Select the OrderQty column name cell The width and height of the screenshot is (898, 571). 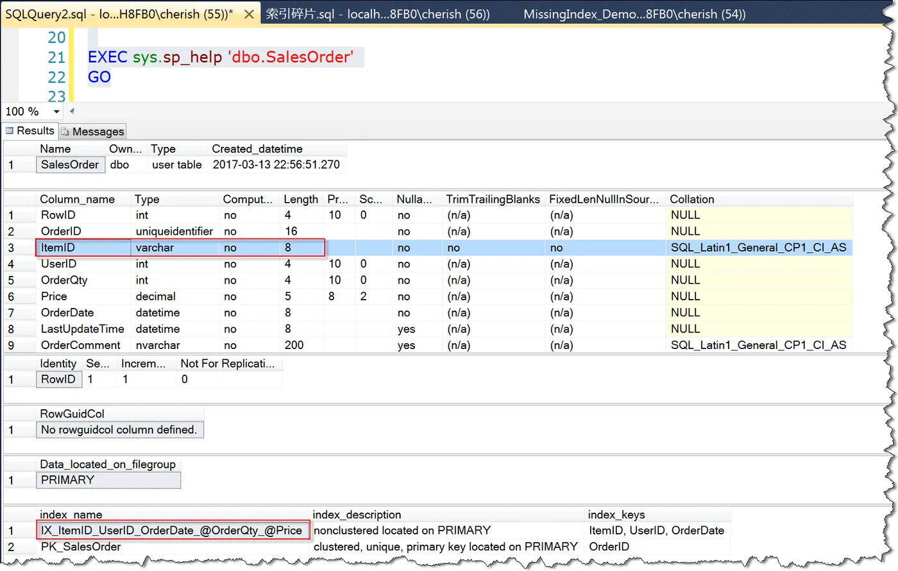pyautogui.click(x=83, y=280)
